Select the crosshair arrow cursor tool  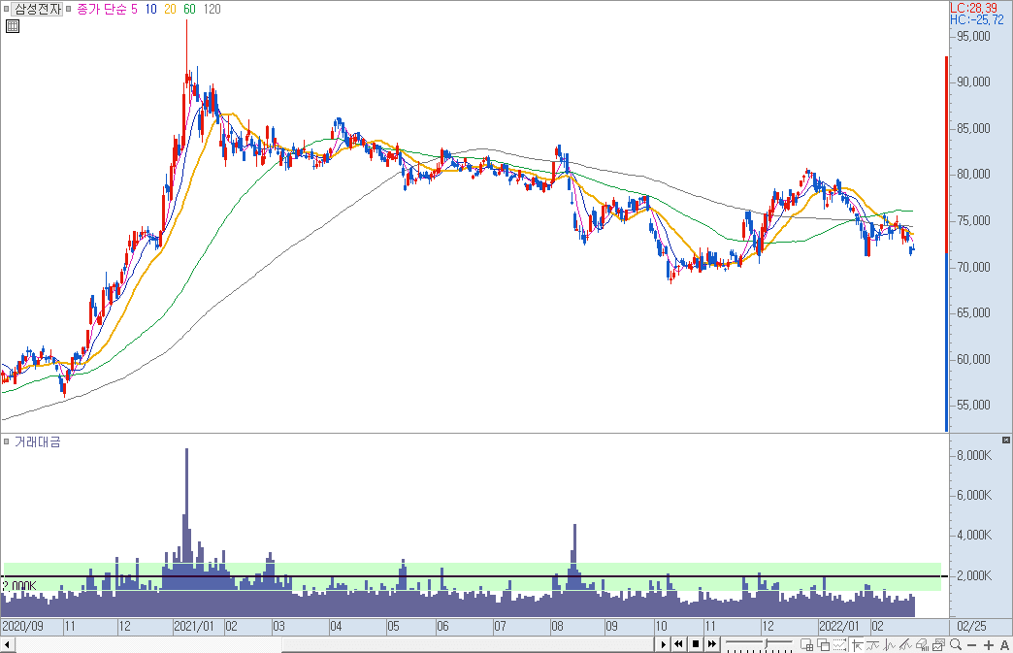[857, 644]
